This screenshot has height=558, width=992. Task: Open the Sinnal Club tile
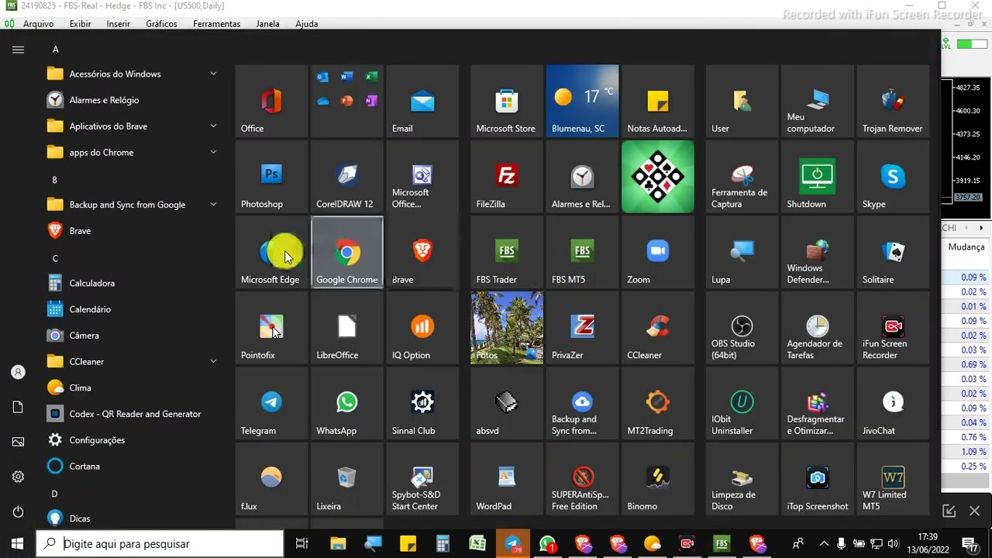[422, 403]
